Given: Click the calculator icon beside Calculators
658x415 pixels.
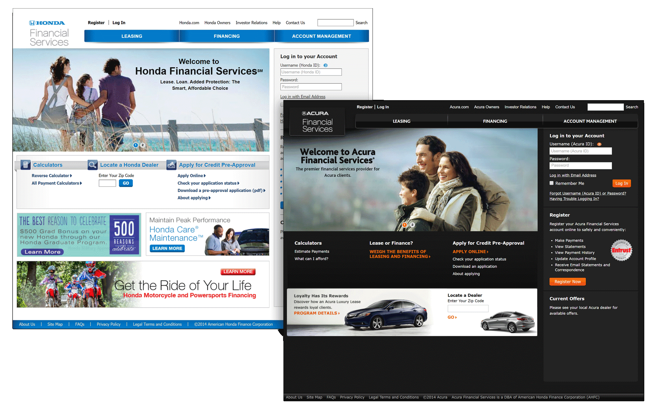Looking at the screenshot, I should click(x=25, y=165).
